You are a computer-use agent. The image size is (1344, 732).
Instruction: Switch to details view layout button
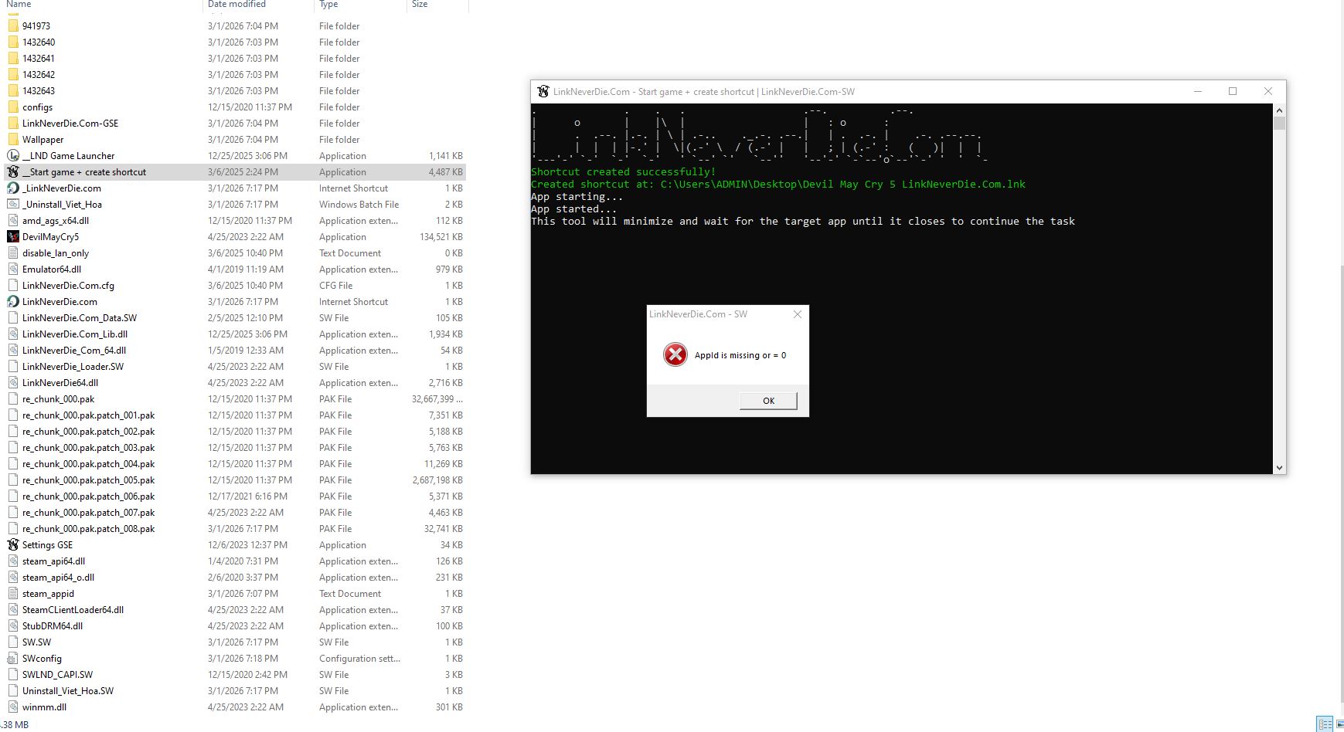click(1324, 724)
